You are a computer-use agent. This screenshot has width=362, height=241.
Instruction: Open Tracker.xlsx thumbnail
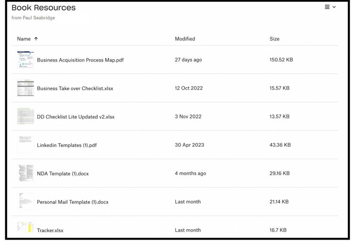[25, 229]
